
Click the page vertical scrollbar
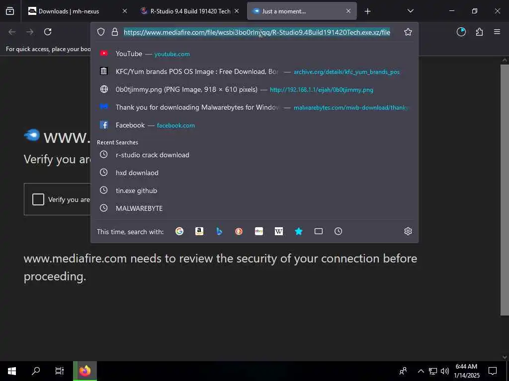pyautogui.click(x=505, y=190)
